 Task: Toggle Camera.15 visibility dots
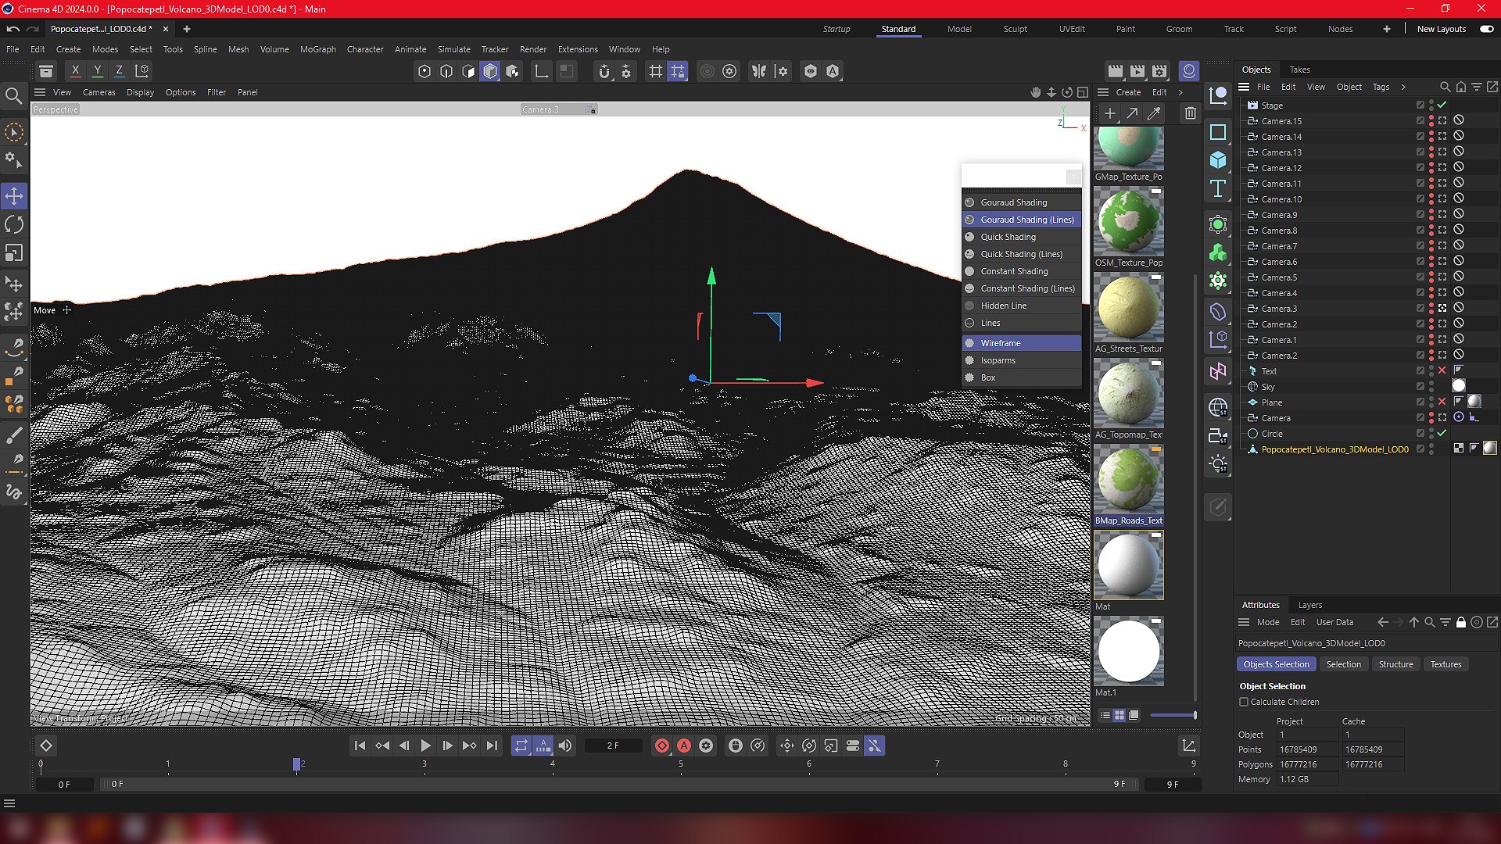pyautogui.click(x=1431, y=121)
